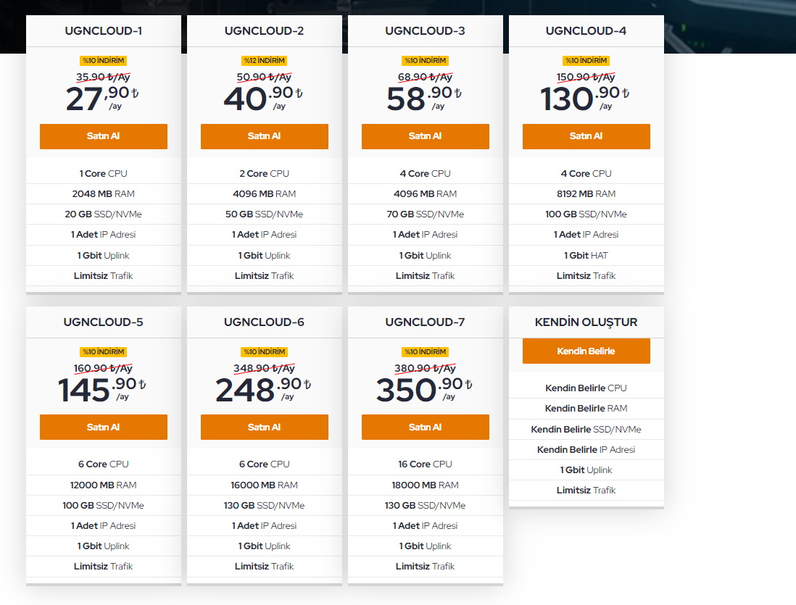Click the 8192 MB RAM row
Screen dimensions: 796x605
click(x=586, y=194)
